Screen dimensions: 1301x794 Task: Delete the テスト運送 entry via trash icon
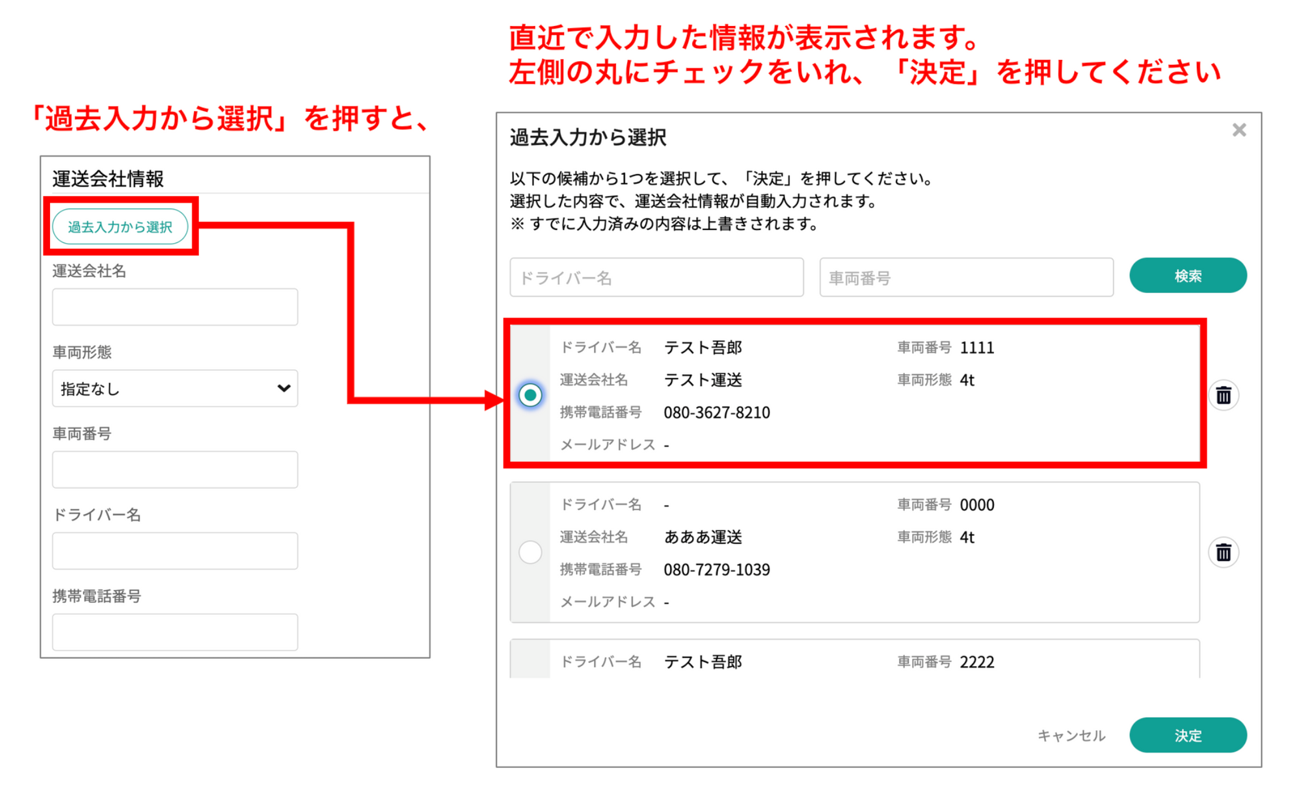1223,395
